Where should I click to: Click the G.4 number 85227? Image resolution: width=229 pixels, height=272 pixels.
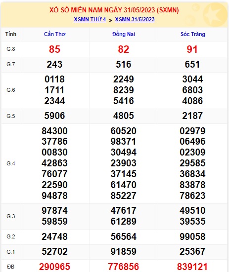(x=124, y=195)
